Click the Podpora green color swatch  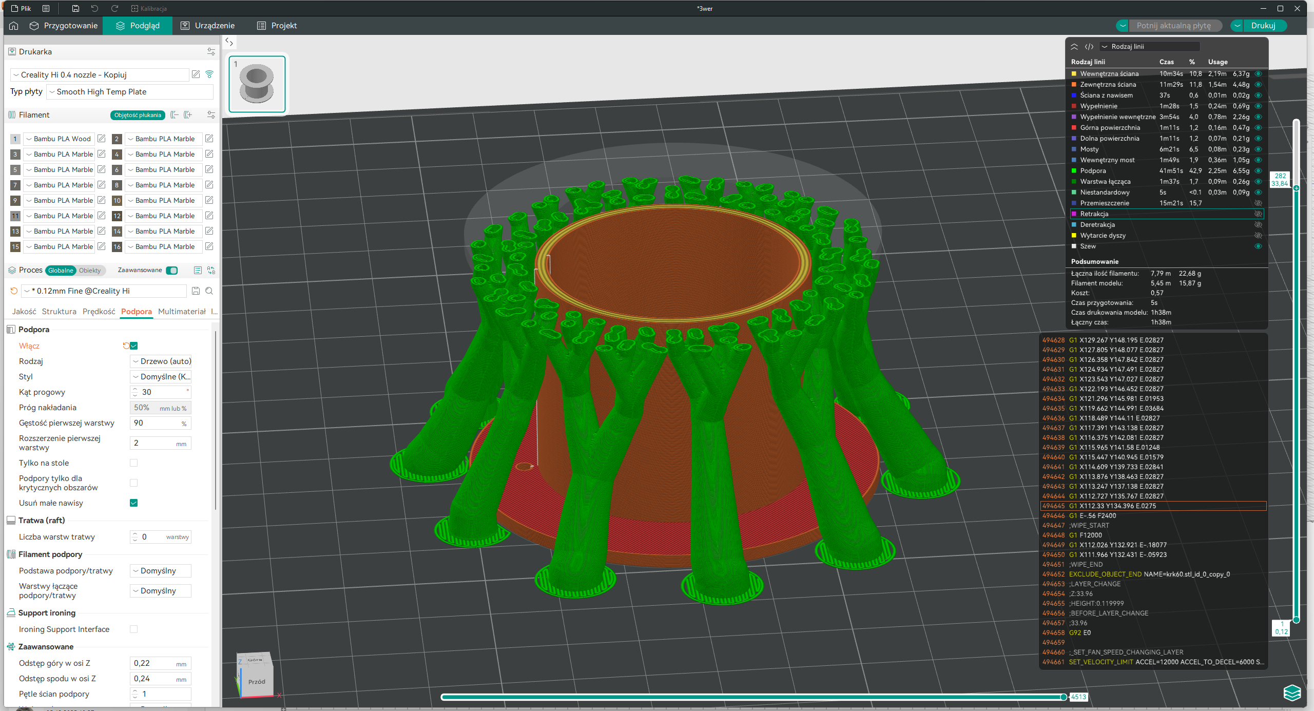pos(1074,171)
